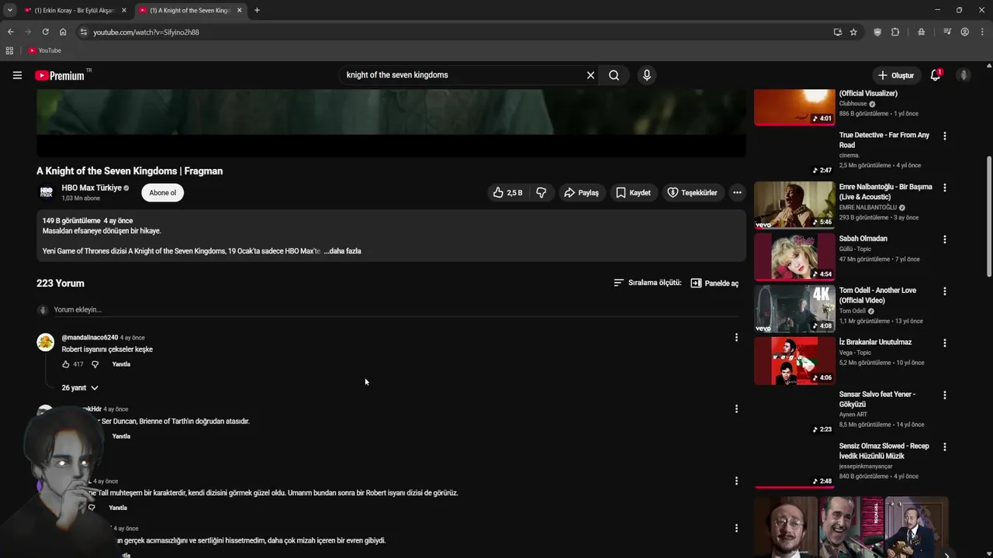Reload the page
This screenshot has width=993, height=558.
point(45,32)
